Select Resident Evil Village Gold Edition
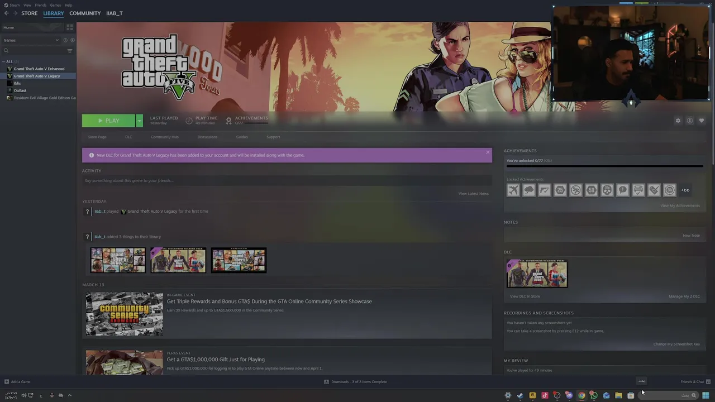 click(x=44, y=98)
